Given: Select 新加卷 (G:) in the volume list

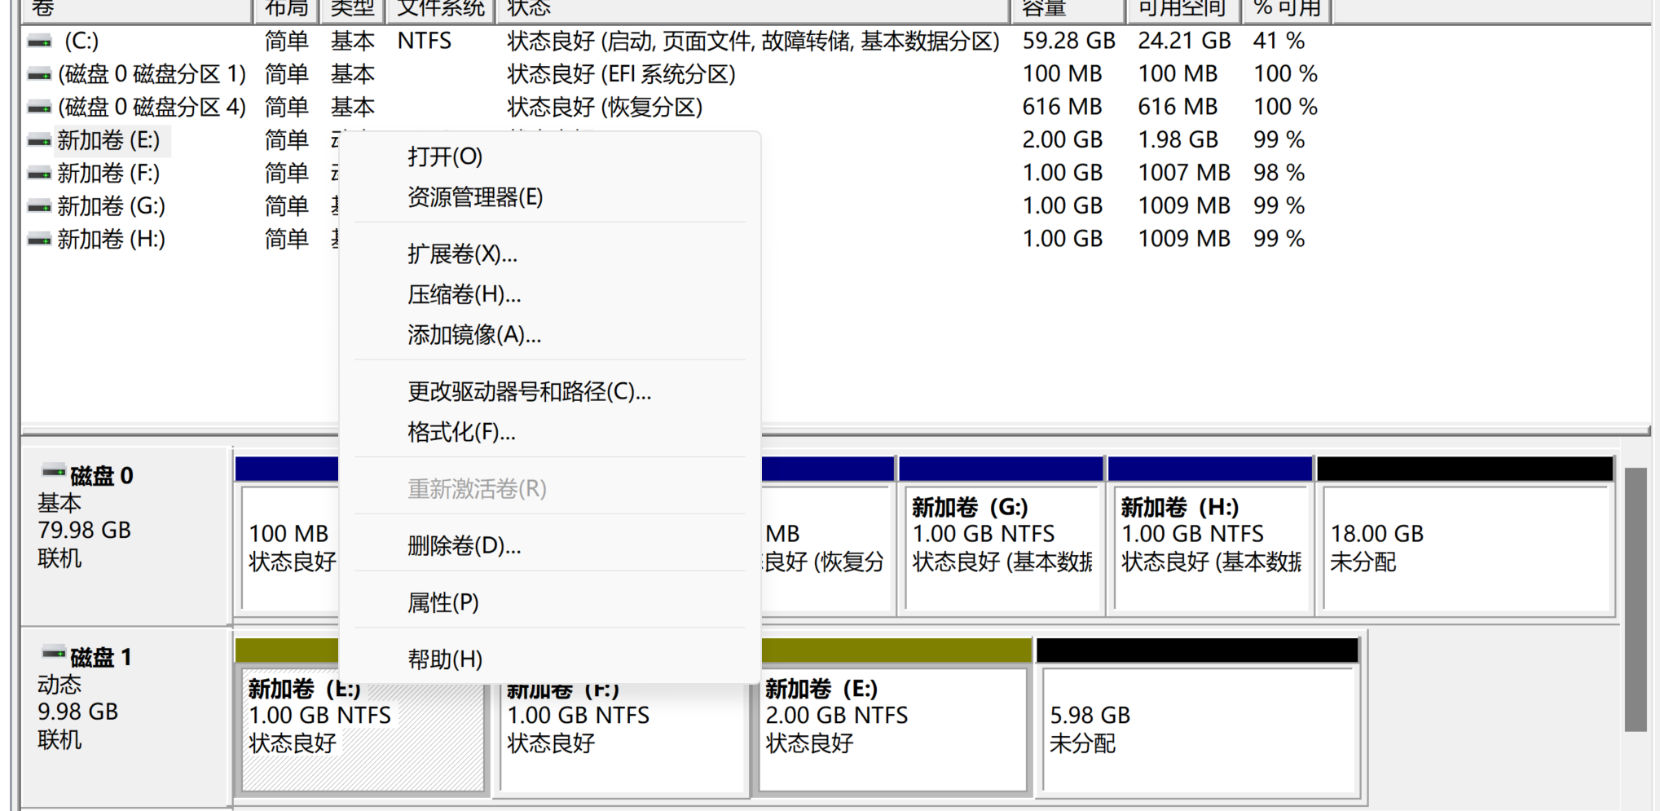Looking at the screenshot, I should [111, 207].
